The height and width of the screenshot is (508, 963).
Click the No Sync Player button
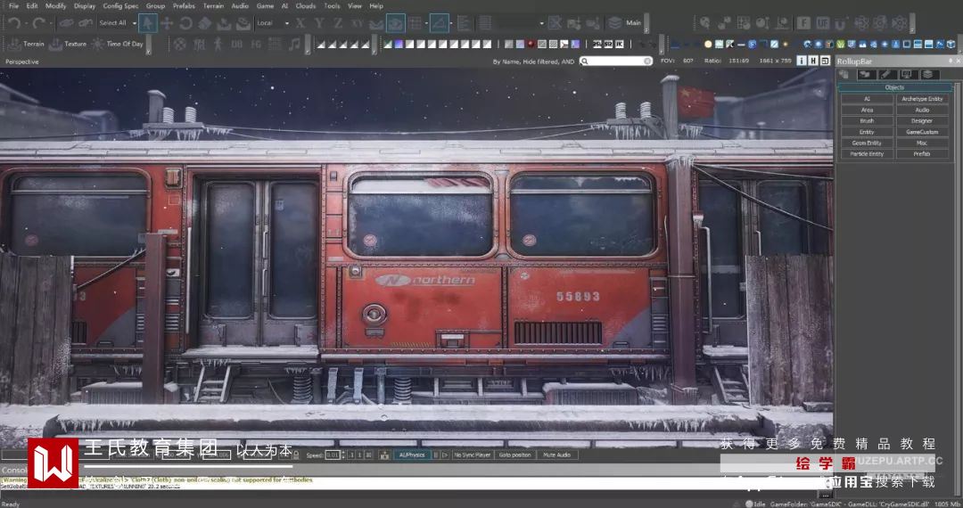pos(473,455)
